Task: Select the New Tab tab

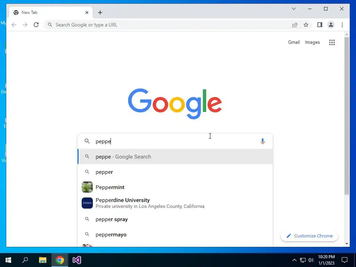Action: tap(51, 13)
